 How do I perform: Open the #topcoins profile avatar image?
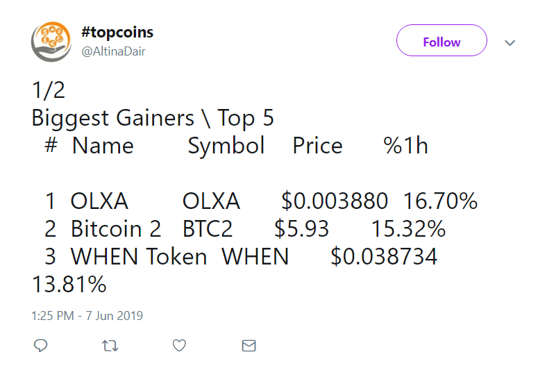click(x=51, y=42)
